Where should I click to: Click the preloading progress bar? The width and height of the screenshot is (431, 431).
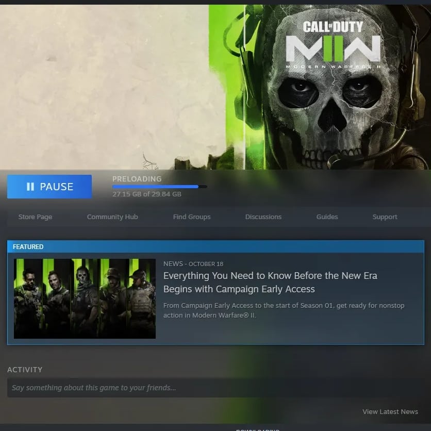point(160,187)
